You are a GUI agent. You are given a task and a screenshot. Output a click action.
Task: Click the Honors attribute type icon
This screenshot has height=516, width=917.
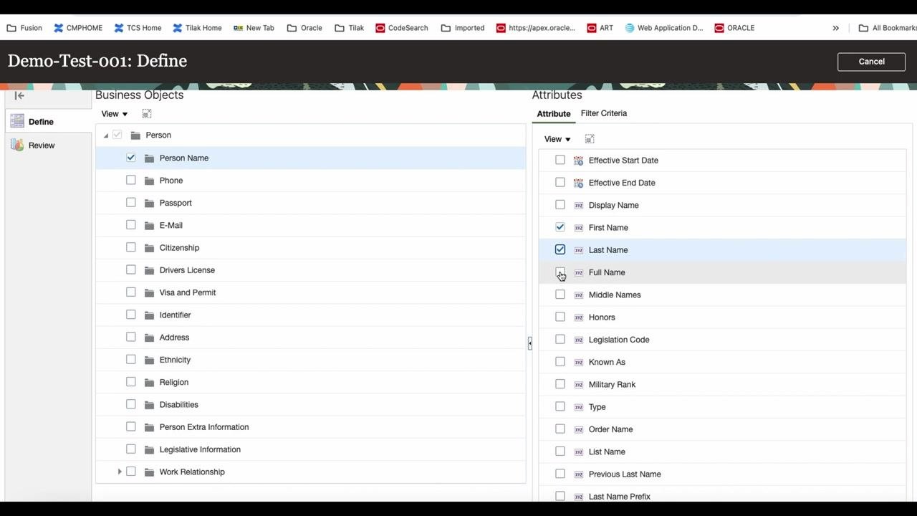(579, 317)
